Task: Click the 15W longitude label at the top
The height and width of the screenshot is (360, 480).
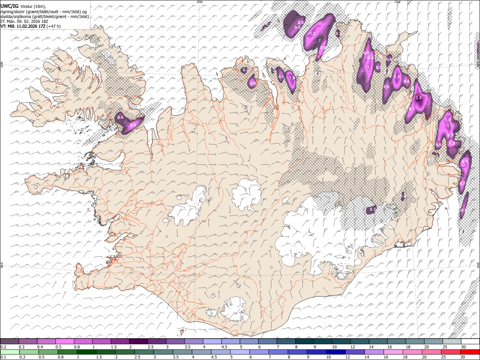Action: click(x=397, y=2)
